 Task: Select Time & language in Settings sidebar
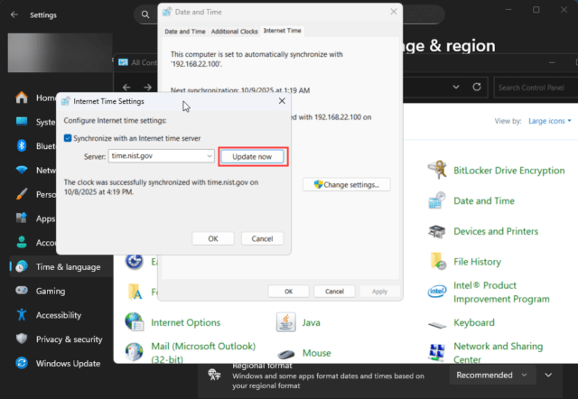(x=61, y=266)
